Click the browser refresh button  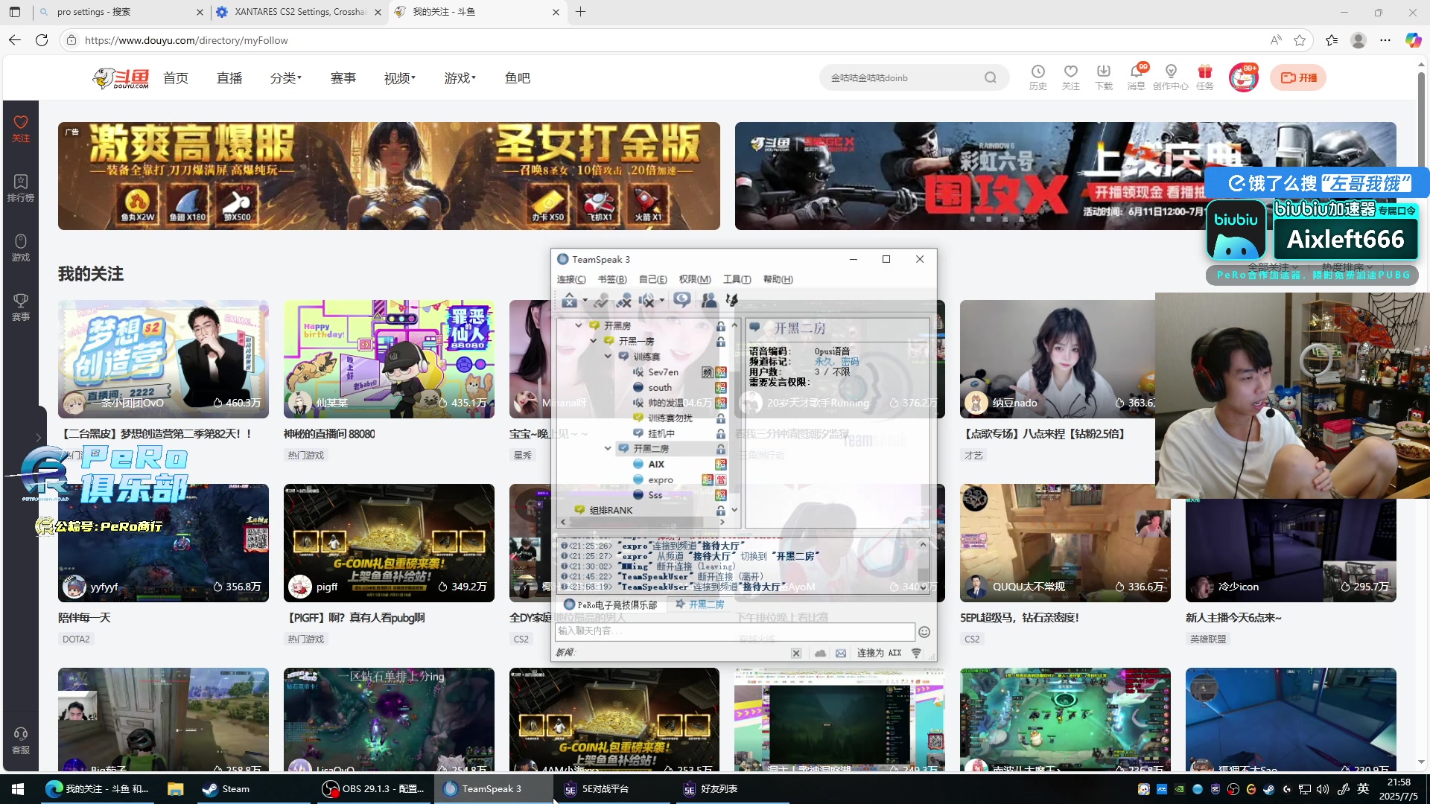(42, 40)
